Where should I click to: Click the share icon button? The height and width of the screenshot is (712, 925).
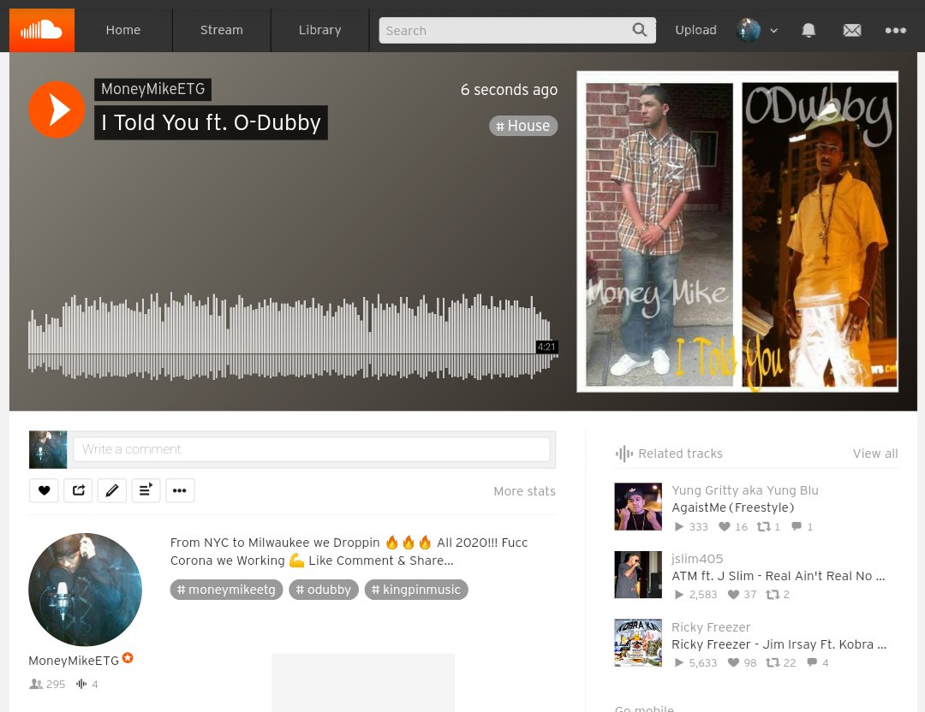(x=78, y=490)
